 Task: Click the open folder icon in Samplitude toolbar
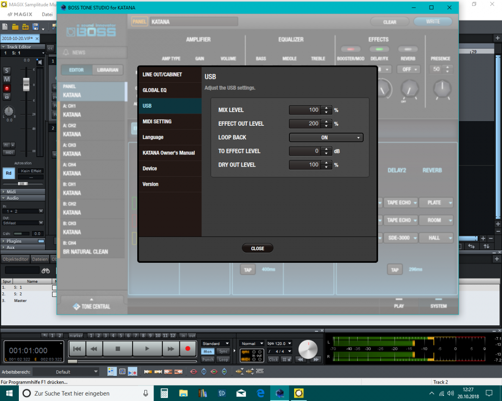tap(15, 27)
